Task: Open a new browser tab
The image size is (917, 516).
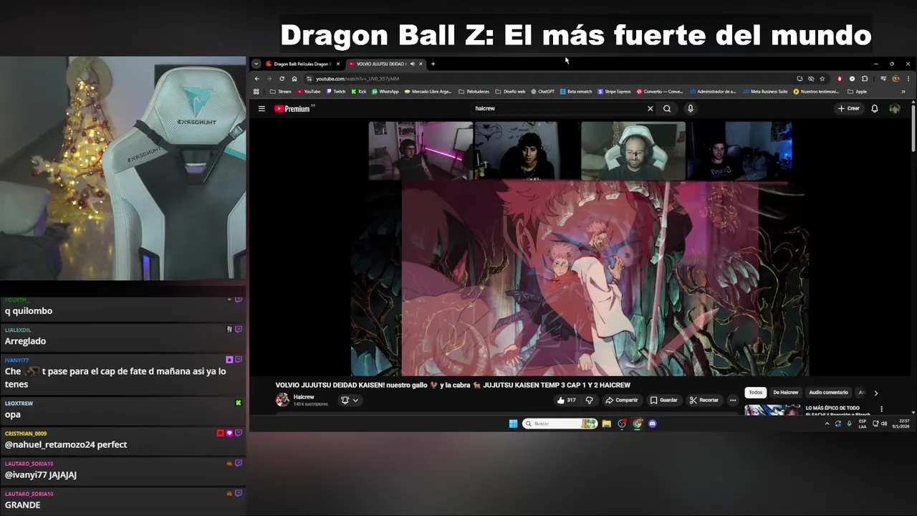Action: 433,64
